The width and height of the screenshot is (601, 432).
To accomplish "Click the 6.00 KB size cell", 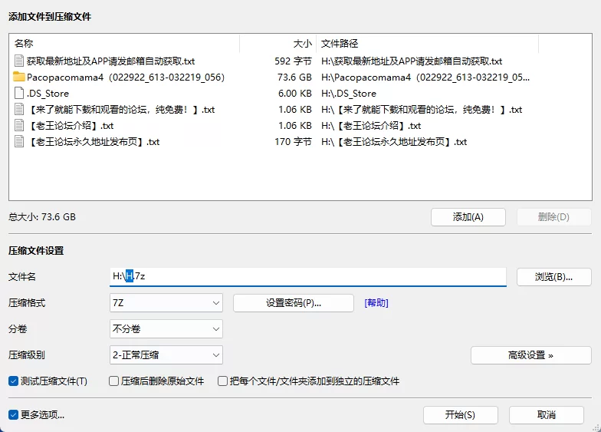I will 294,94.
